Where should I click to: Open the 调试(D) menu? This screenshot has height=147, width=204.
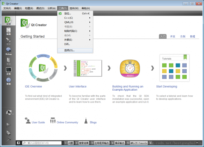40,8
